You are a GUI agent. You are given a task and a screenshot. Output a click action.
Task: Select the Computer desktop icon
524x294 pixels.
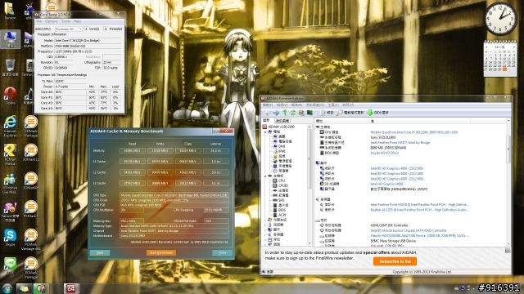pos(10,39)
